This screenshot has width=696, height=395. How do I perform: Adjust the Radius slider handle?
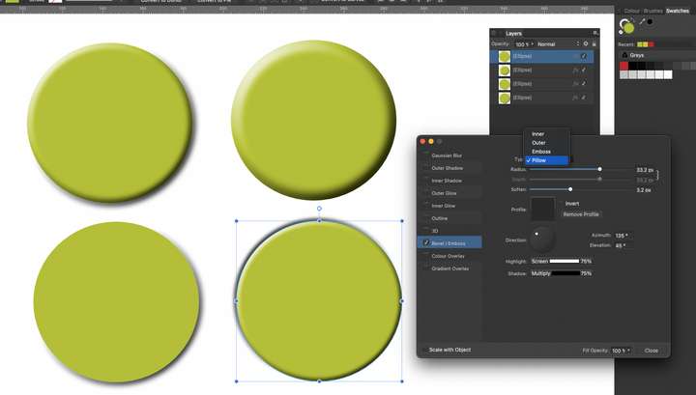point(599,169)
